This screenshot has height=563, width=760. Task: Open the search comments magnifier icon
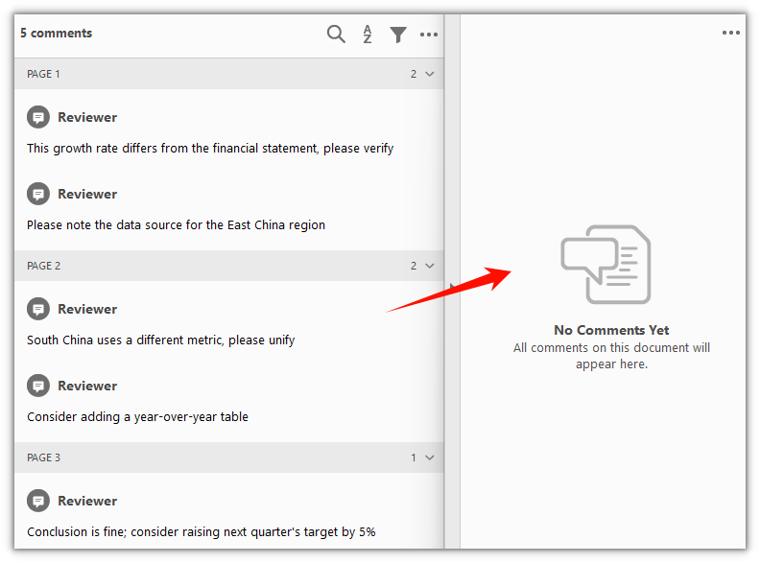click(336, 34)
